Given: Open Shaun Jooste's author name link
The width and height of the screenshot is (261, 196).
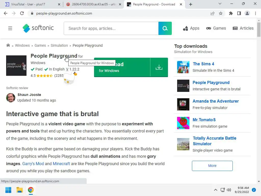Looking at the screenshot, I should [x=29, y=95].
